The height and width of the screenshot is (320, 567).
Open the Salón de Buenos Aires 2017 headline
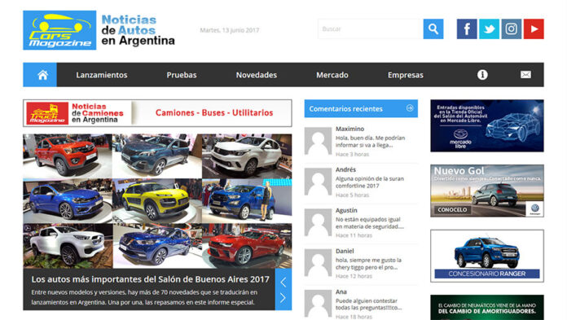coord(150,279)
